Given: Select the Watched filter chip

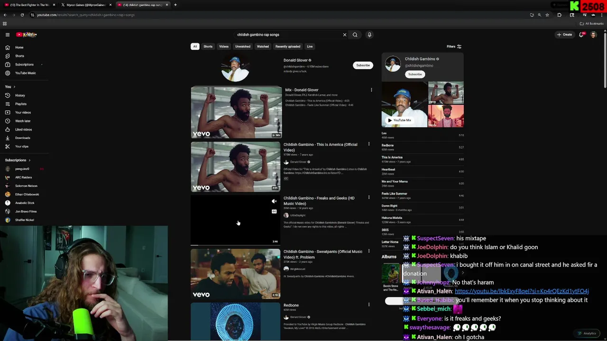Looking at the screenshot, I should click(263, 46).
